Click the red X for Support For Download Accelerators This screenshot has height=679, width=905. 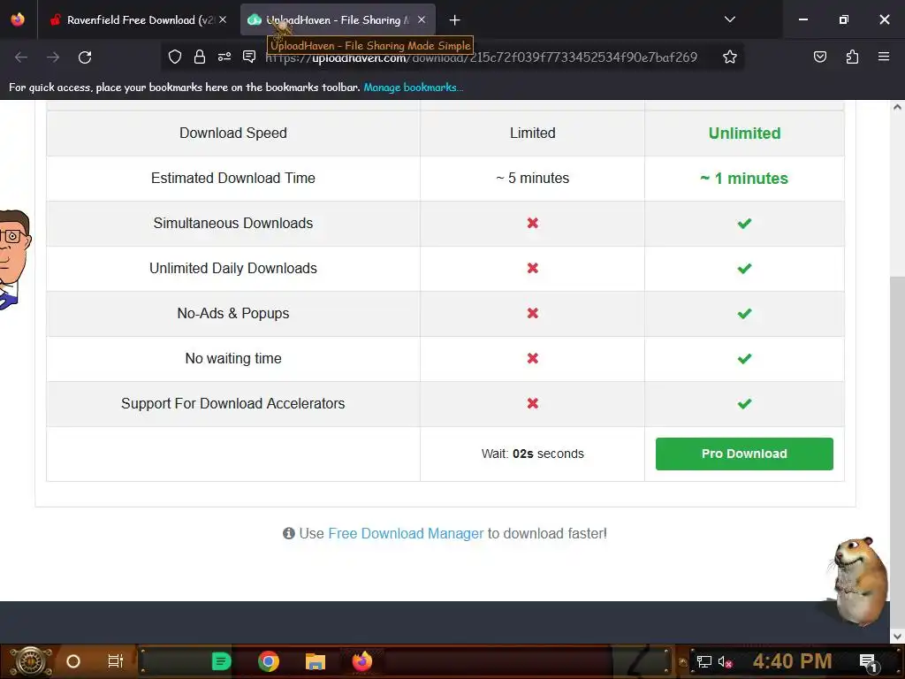533,403
